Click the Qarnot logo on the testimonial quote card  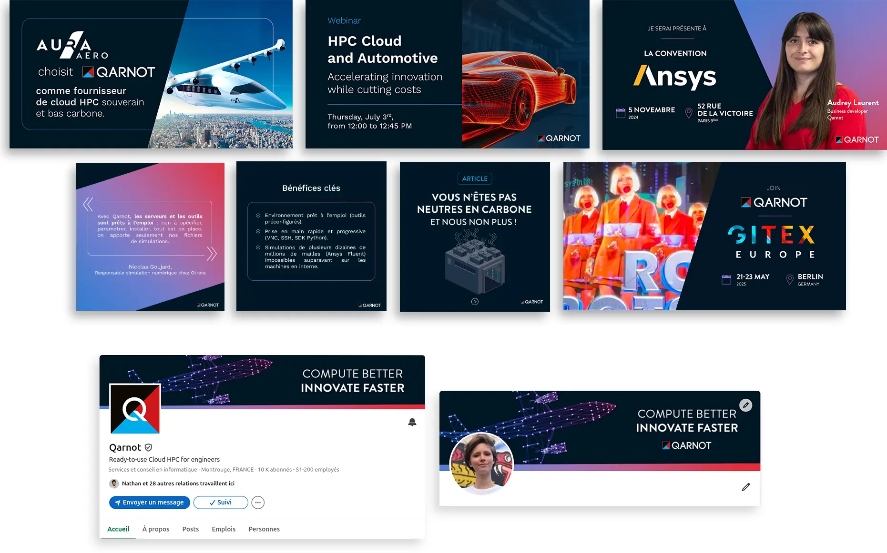(208, 305)
